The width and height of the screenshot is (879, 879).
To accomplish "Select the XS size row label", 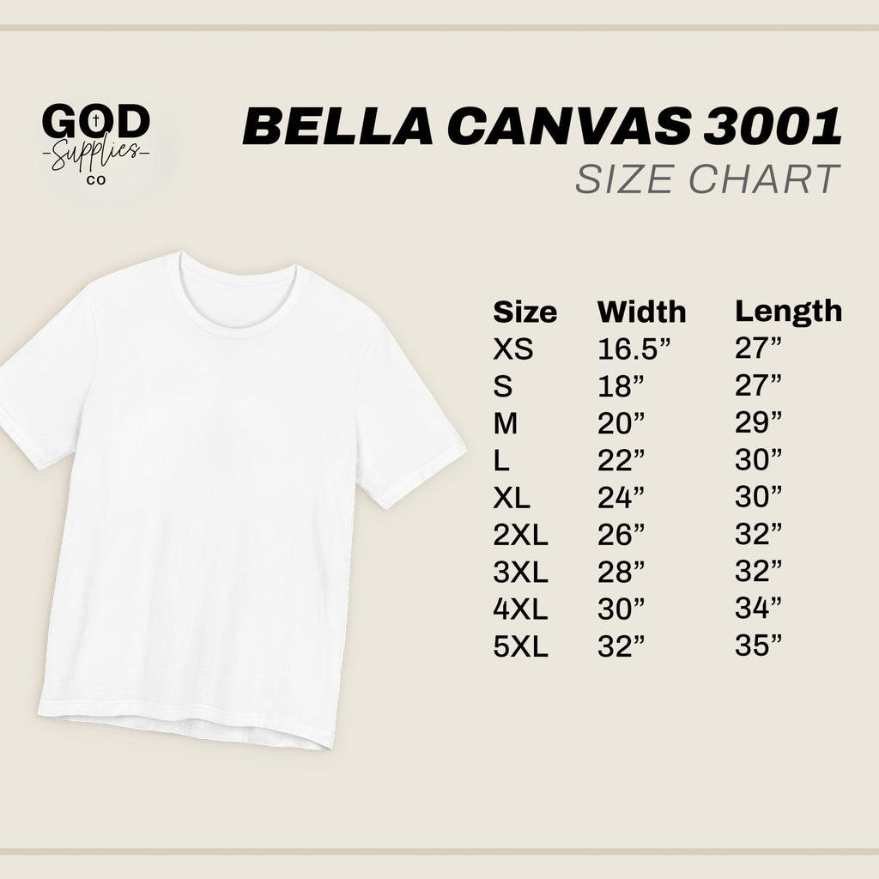I will click(x=512, y=349).
